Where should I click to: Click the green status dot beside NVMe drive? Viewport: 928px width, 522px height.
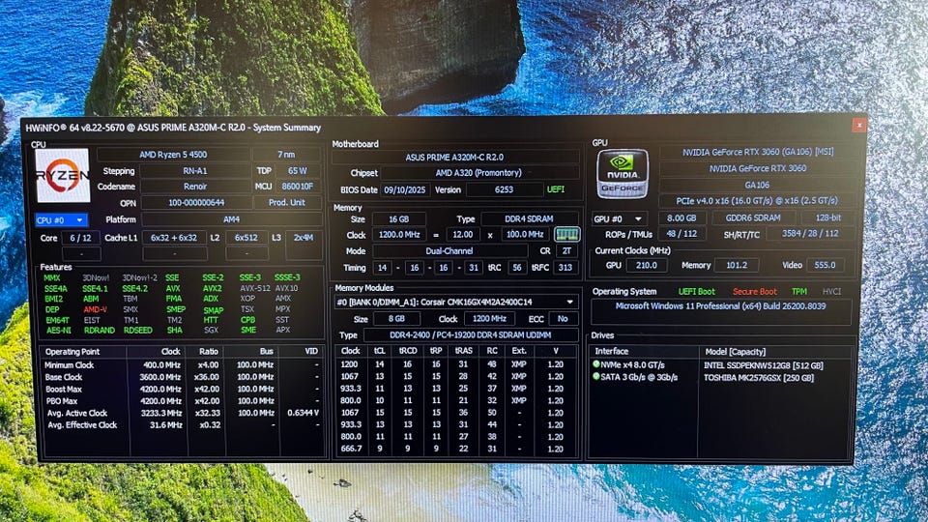[x=597, y=364]
